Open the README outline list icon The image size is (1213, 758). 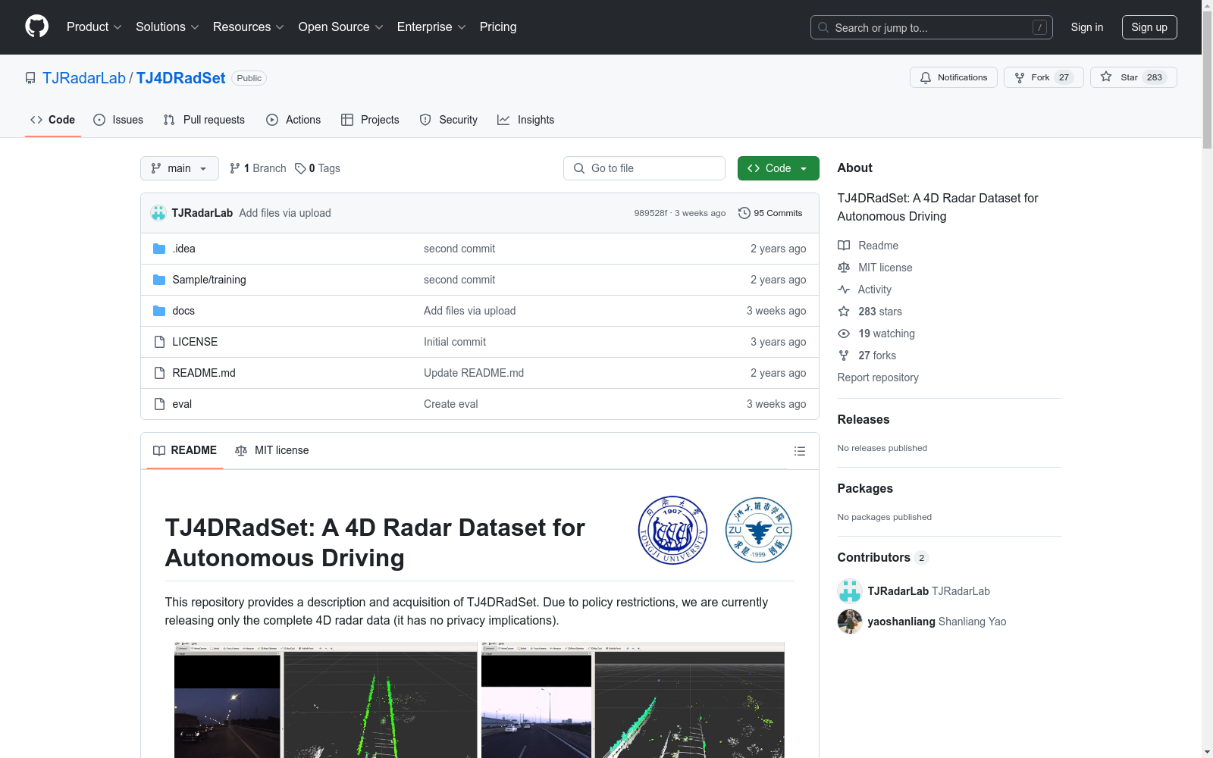pyautogui.click(x=799, y=451)
